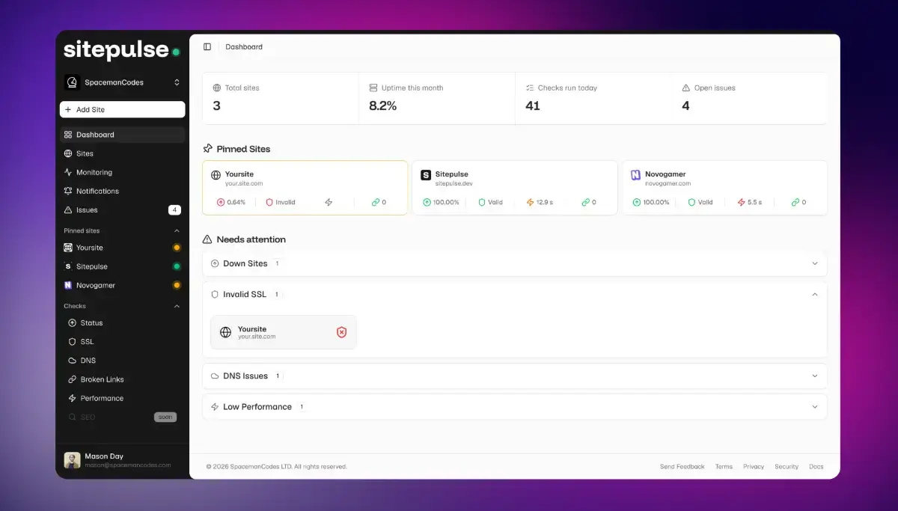Click Novogamer card broken links count
Viewport: 898px width, 511px height.
[x=798, y=202]
